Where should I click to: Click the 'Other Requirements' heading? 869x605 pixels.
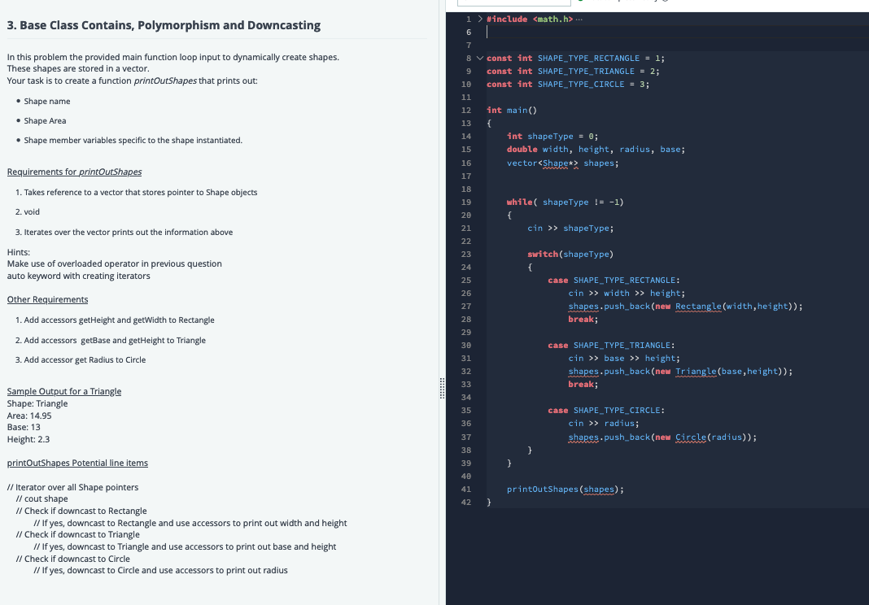pos(48,300)
